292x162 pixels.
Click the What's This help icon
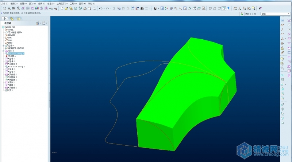[260, 8]
